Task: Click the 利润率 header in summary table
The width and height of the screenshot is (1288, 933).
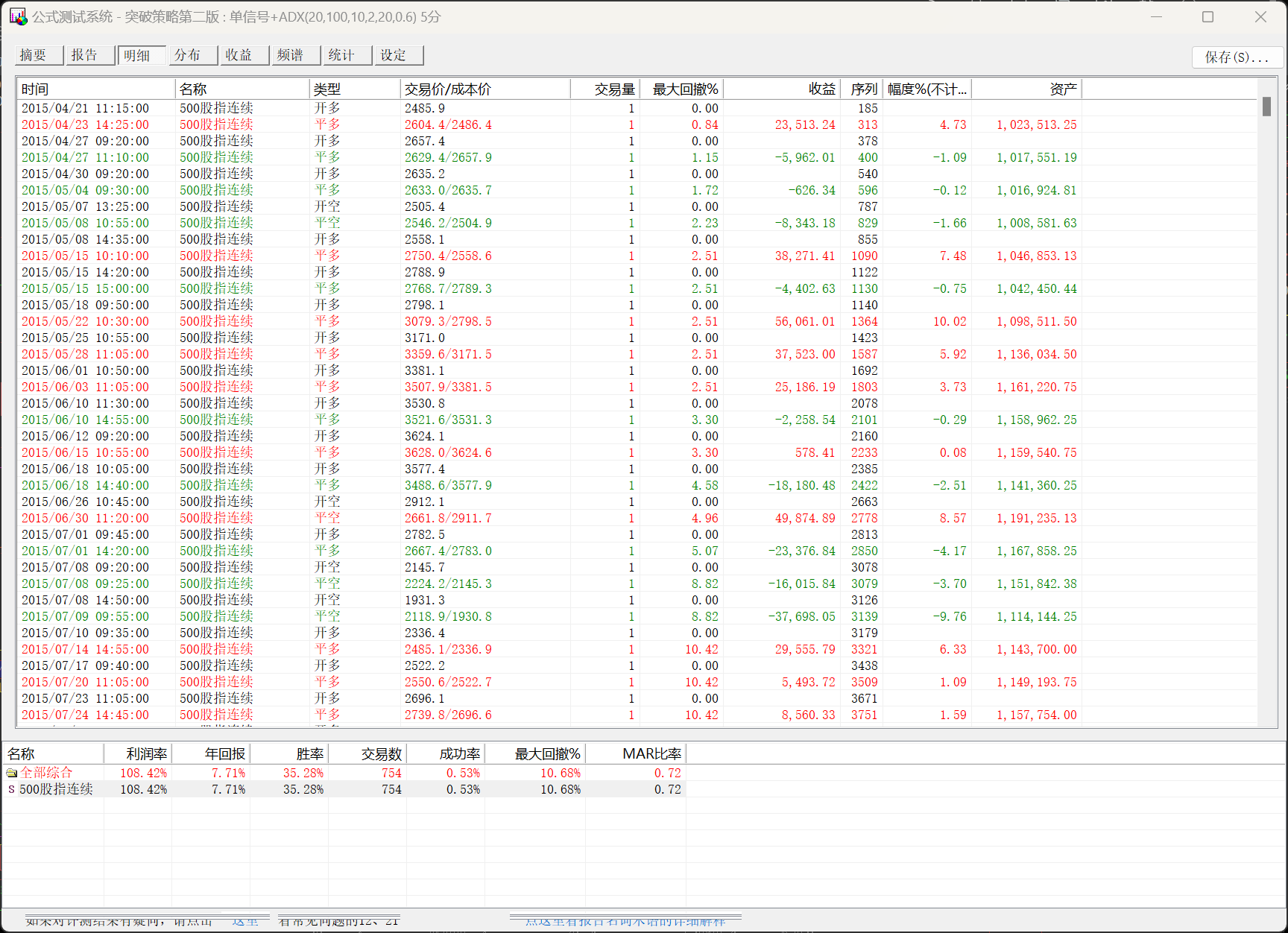Action: click(138, 753)
